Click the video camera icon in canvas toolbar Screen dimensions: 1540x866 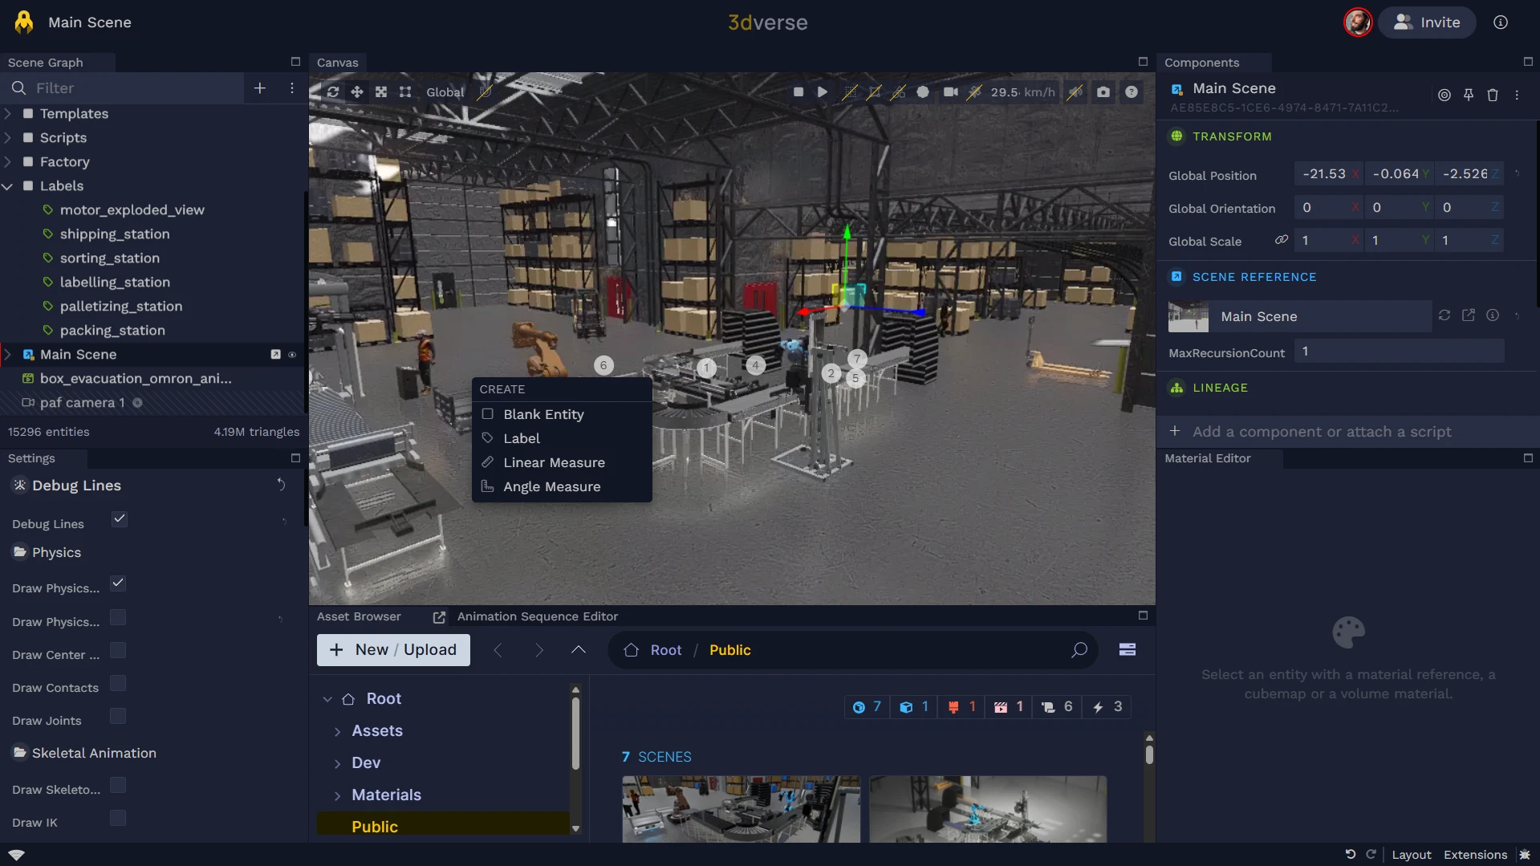pyautogui.click(x=950, y=92)
